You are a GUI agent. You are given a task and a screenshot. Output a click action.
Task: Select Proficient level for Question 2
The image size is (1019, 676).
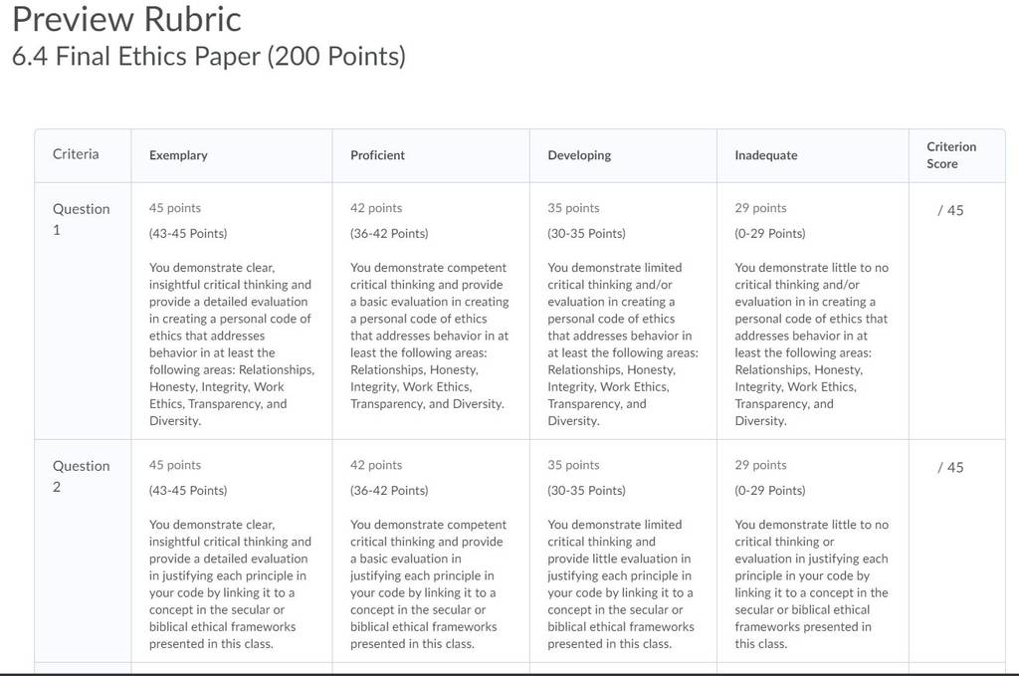(431, 552)
